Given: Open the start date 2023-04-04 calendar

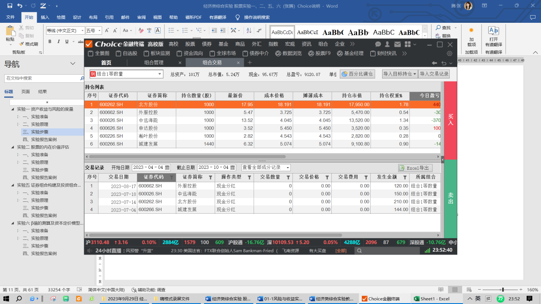Looking at the screenshot, I should coord(167,168).
